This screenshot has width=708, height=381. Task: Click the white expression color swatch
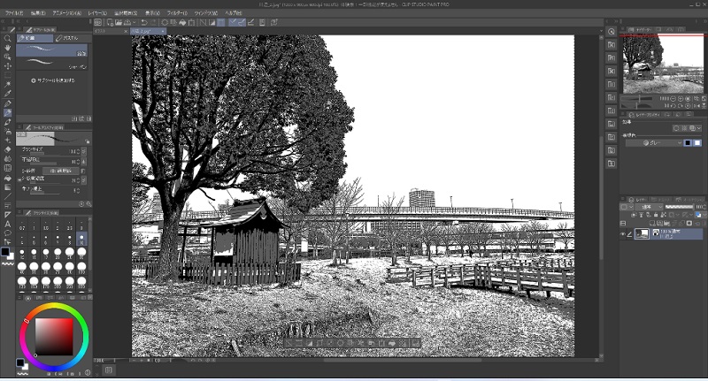tap(697, 142)
